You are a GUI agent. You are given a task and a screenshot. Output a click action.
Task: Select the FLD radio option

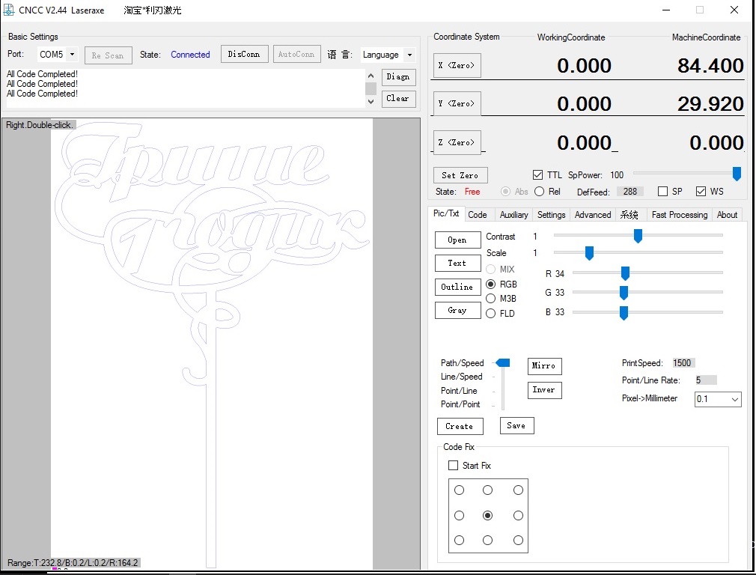(490, 314)
